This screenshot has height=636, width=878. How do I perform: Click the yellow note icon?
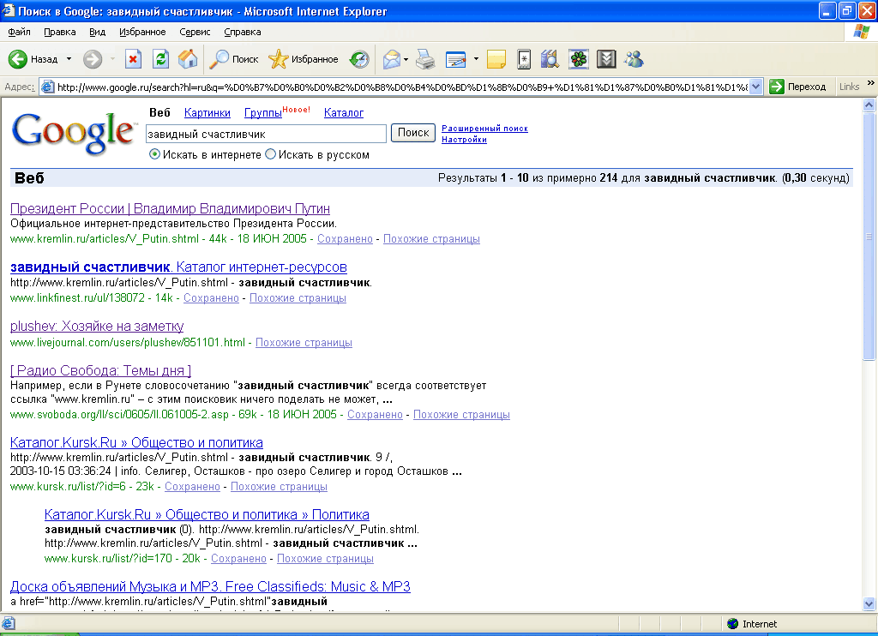(496, 59)
